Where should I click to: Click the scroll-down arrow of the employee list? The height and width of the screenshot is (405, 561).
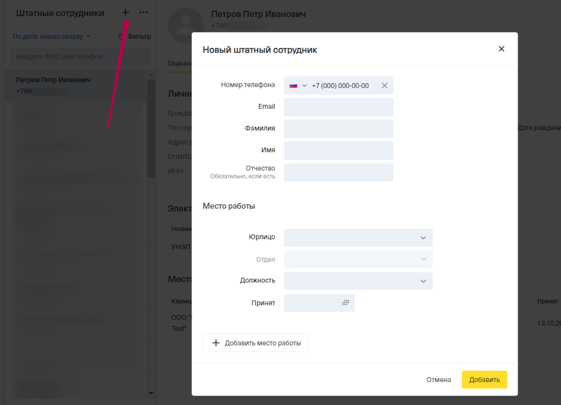(x=151, y=393)
